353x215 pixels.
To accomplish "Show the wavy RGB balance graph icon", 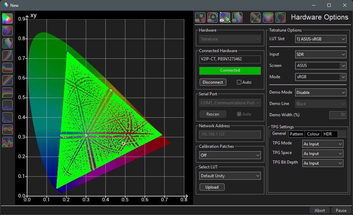I will pos(8,68).
